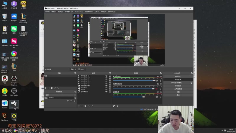Open Insights Capture desktop shortcut

pos(14,80)
